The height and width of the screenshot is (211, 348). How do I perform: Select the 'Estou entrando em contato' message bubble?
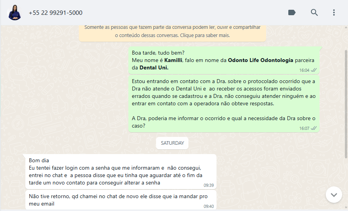[x=224, y=104]
